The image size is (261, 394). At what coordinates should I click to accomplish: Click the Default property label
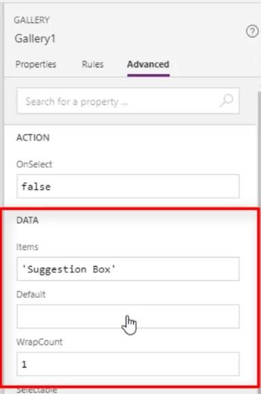31,294
